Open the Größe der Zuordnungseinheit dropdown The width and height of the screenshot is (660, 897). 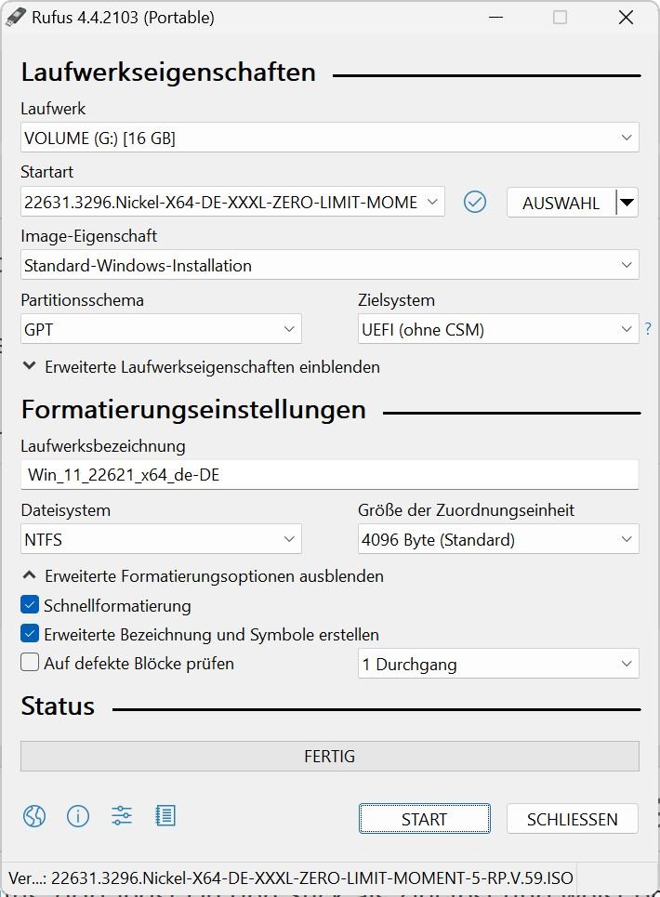tap(498, 539)
